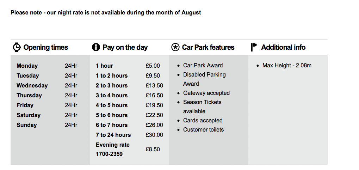Click the £8.50 evening rate price
This screenshot has height=170, width=359.
point(153,149)
